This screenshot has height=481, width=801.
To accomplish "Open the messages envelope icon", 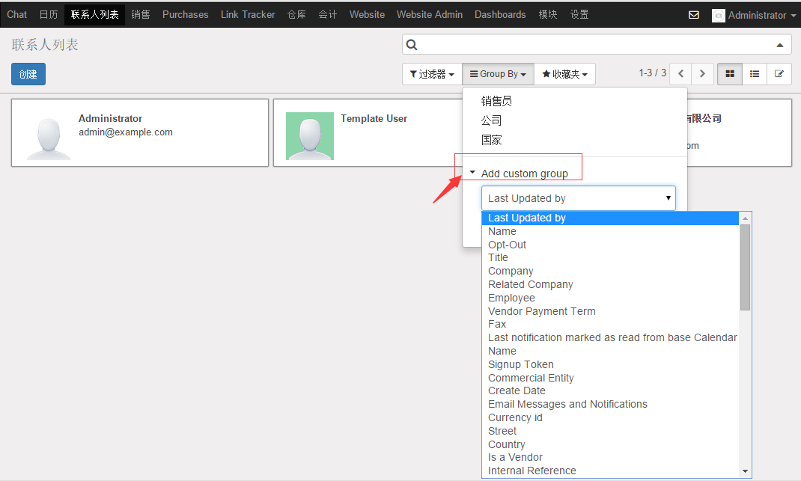I will tap(694, 15).
